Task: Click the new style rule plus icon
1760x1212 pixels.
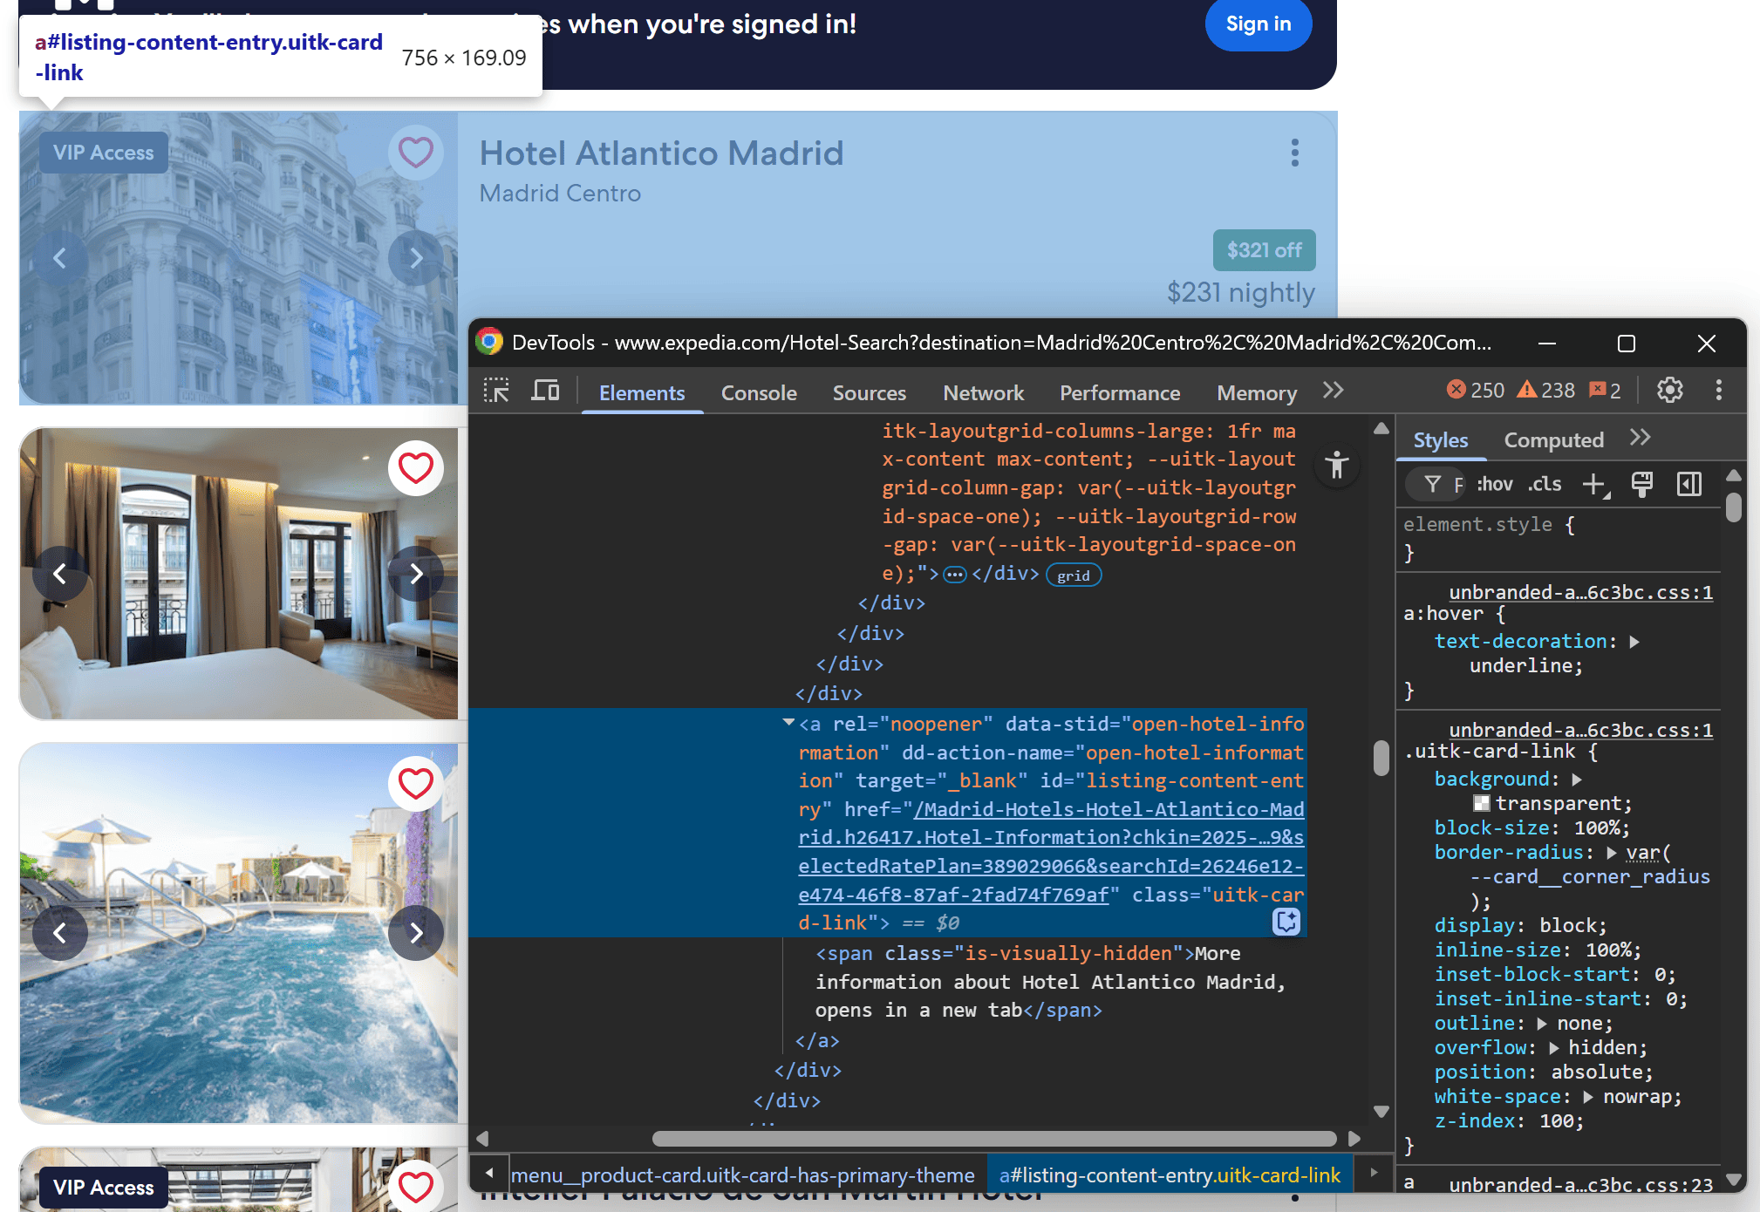Action: coord(1594,484)
